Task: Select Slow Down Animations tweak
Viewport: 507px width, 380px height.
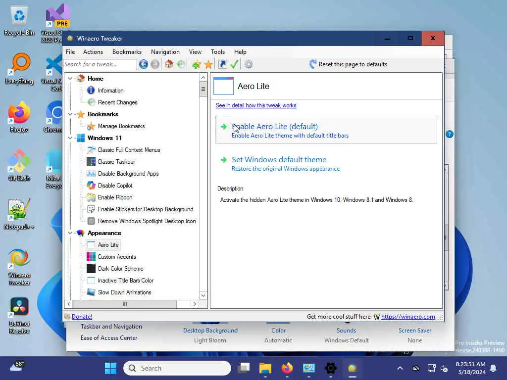Action: pos(124,292)
